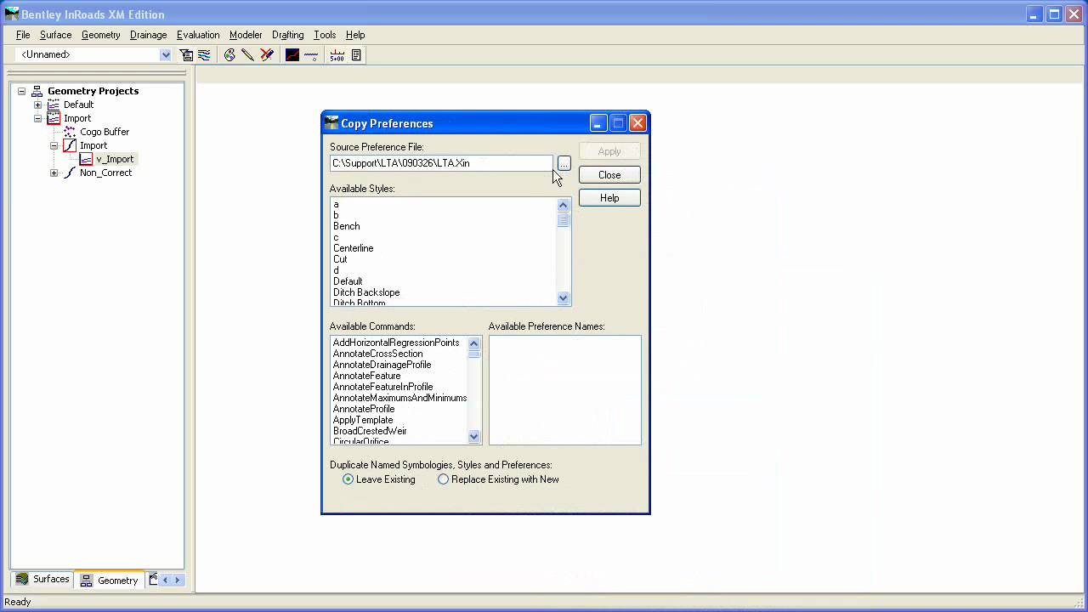Click up arrow of Available Commands scrollbar
The height and width of the screenshot is (612, 1088).
coord(473,343)
